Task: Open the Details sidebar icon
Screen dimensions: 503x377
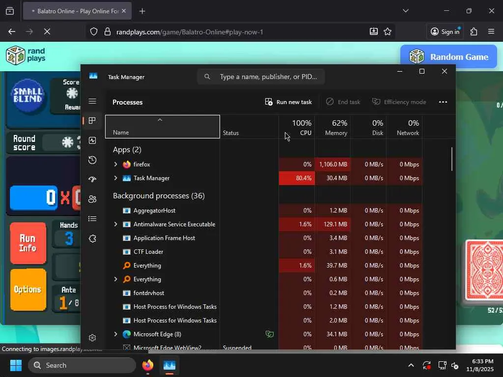Action: [x=92, y=218]
